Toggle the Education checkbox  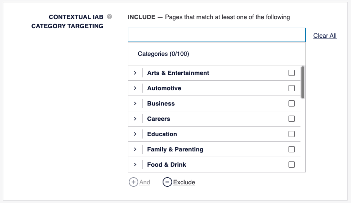[291, 134]
